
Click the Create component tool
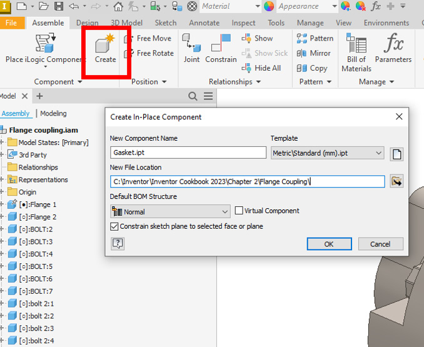(105, 49)
